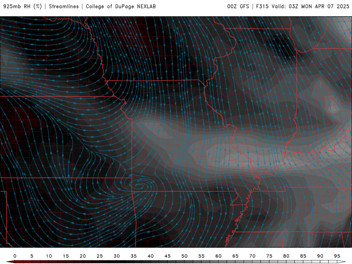352x264 pixels.
Task: Select the white swatch between 90 and 95
Action: coord(328,262)
